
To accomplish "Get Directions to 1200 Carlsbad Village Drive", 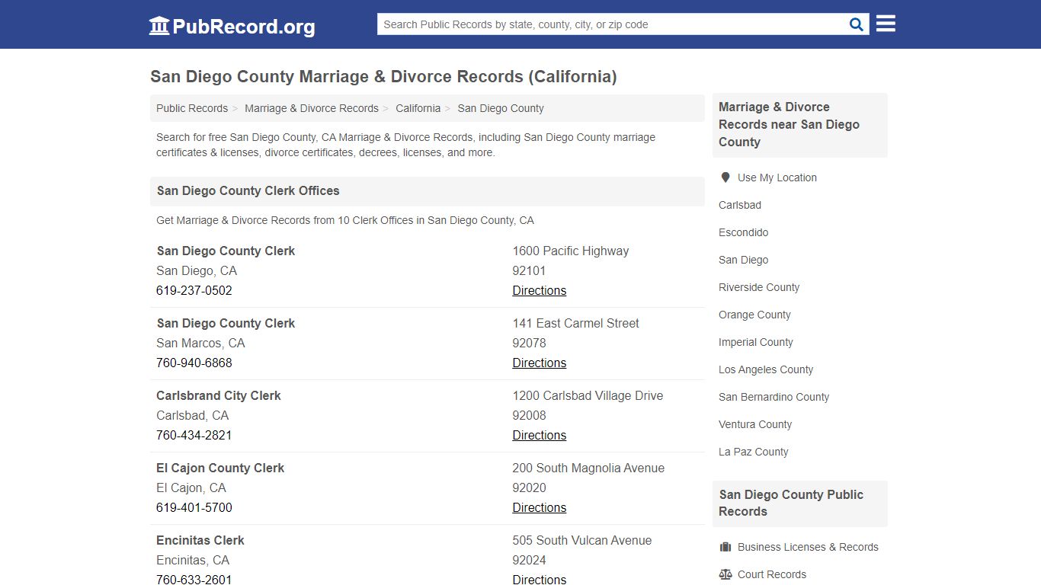I will coord(540,435).
